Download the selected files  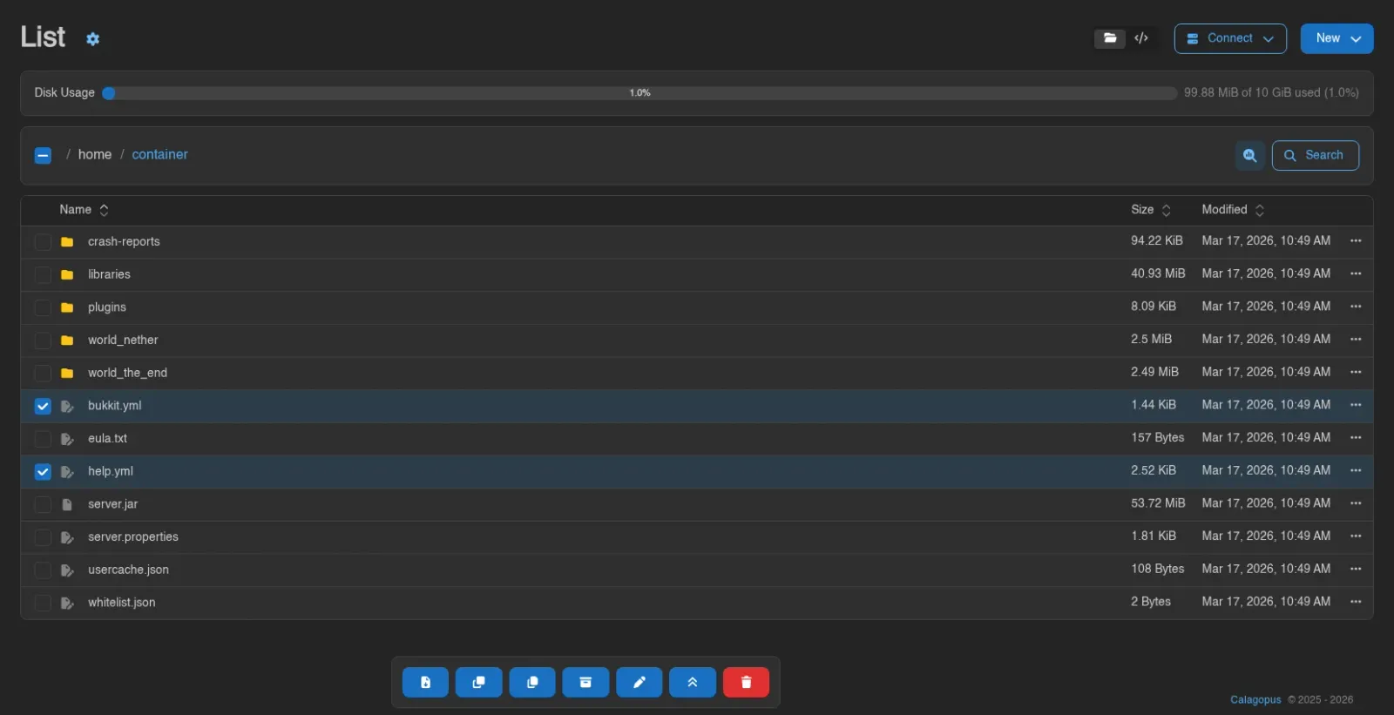click(x=425, y=683)
